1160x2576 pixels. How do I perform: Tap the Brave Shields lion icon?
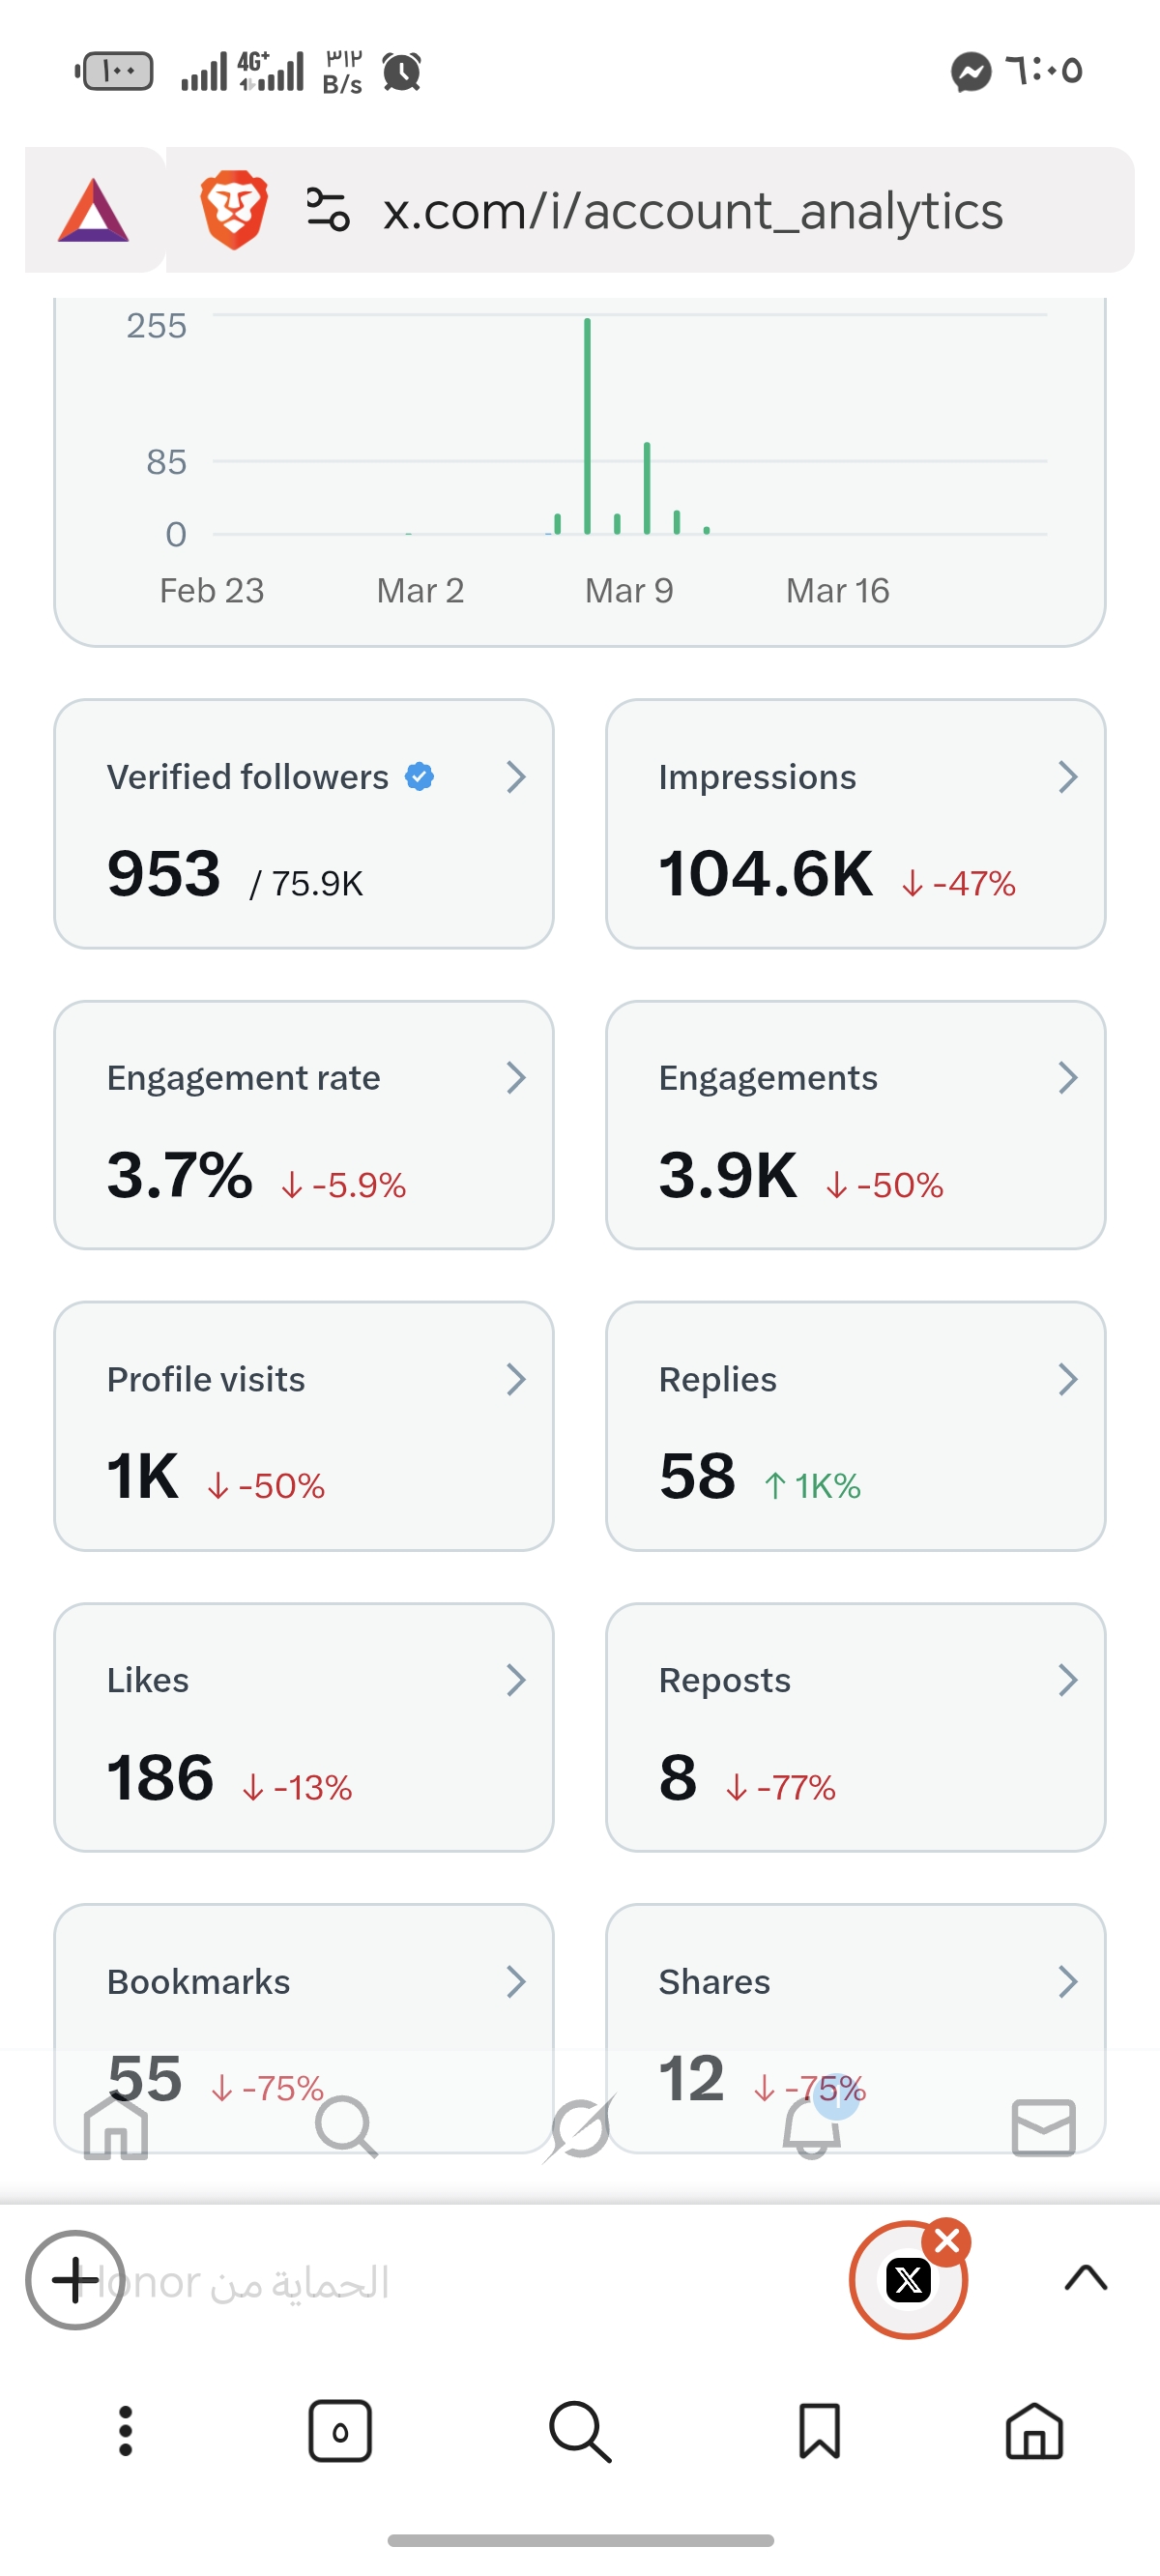click(x=234, y=210)
